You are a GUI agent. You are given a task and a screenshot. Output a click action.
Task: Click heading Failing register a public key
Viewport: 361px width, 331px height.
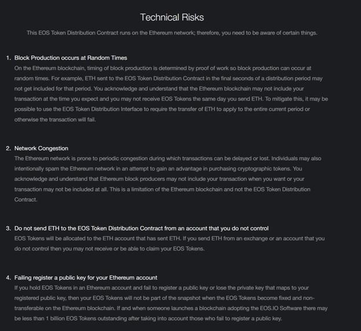click(86, 278)
